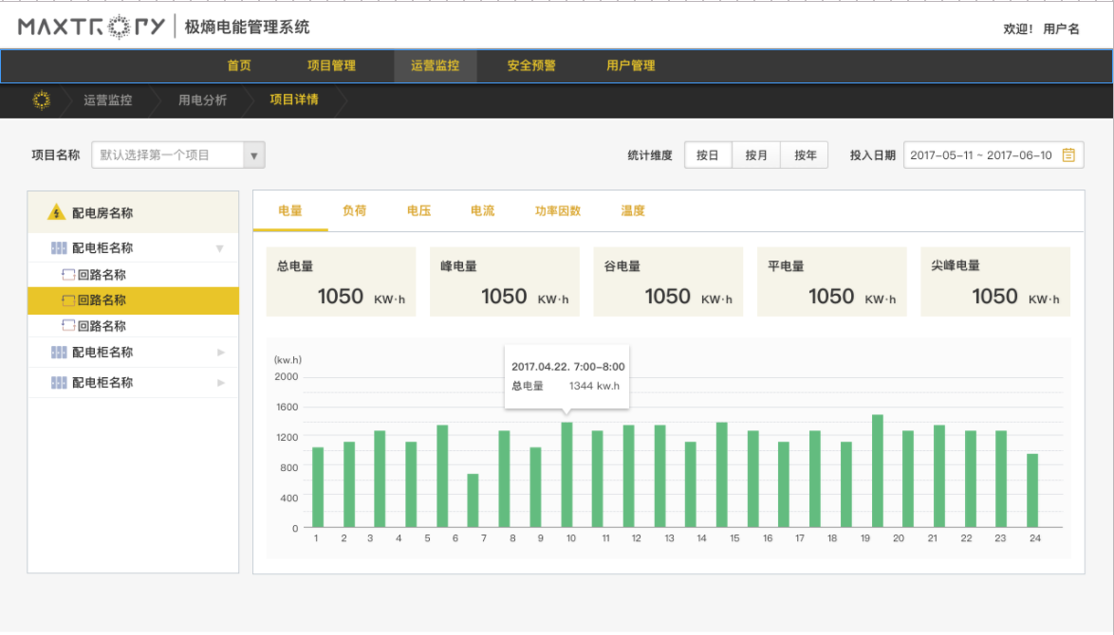Select the highlighted 回路名称 circuit
The height and width of the screenshot is (635, 1114).
[x=133, y=300]
